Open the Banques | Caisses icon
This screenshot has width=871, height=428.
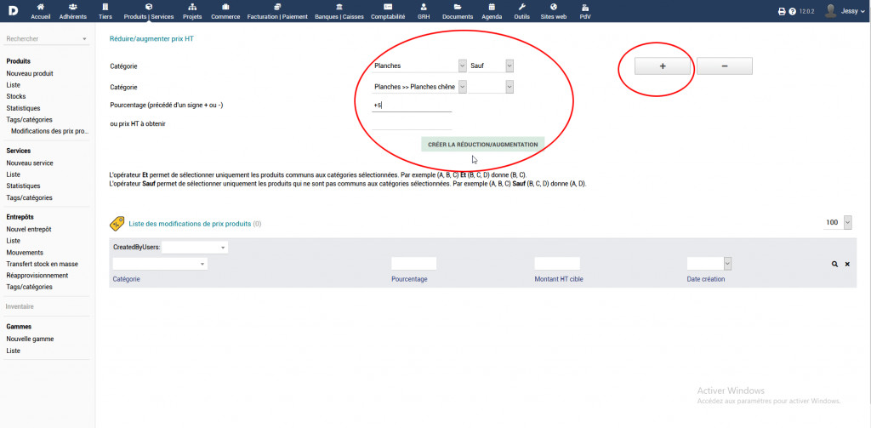tap(339, 7)
